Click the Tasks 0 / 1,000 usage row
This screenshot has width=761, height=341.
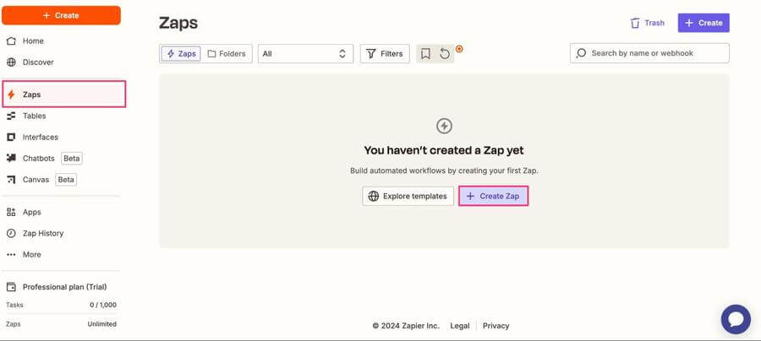click(61, 306)
